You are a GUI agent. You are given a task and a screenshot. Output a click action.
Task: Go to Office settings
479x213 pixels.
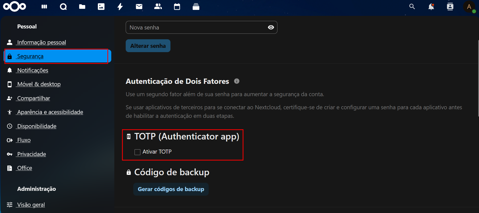(58, 168)
